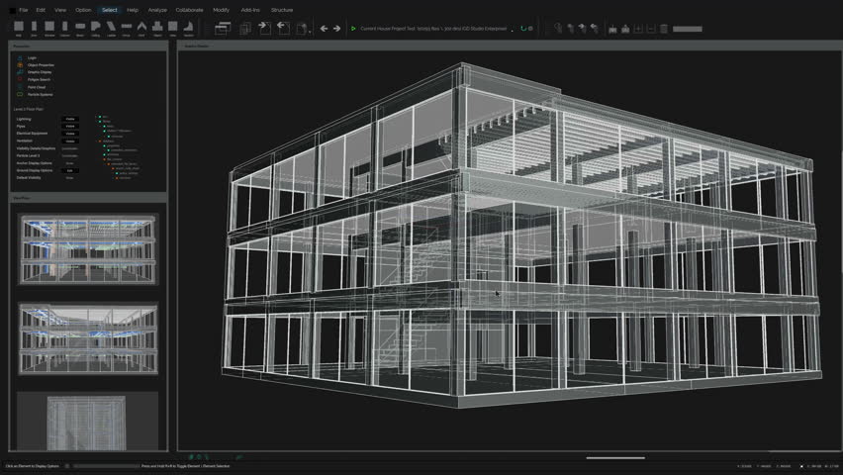Select the Beam tool icon

click(80, 26)
